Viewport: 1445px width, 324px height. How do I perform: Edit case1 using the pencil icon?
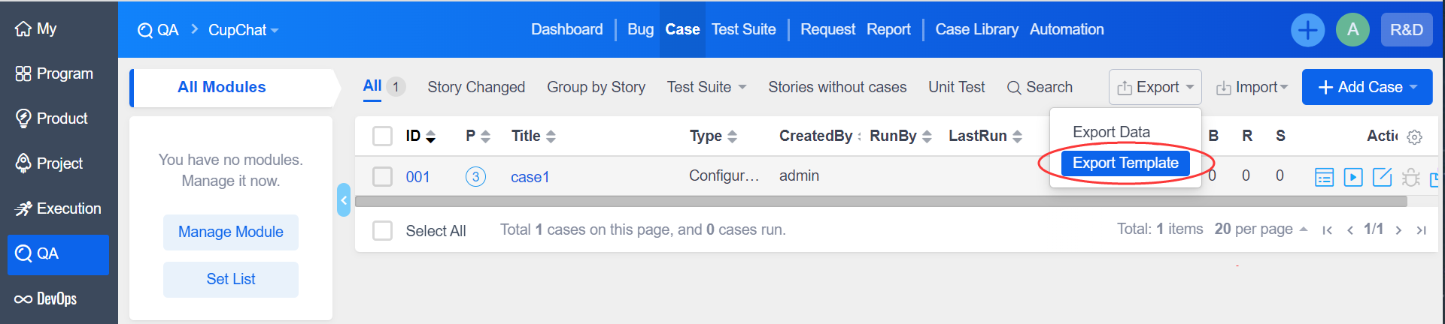[1382, 177]
